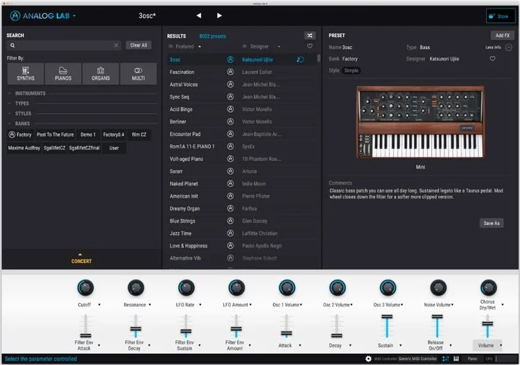Open the Osc 2 Volume assignment dropdown
Viewport: 520px width, 365px height.
352,305
